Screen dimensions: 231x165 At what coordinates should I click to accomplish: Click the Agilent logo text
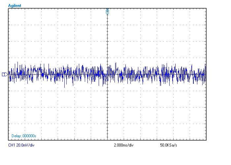click(15, 6)
